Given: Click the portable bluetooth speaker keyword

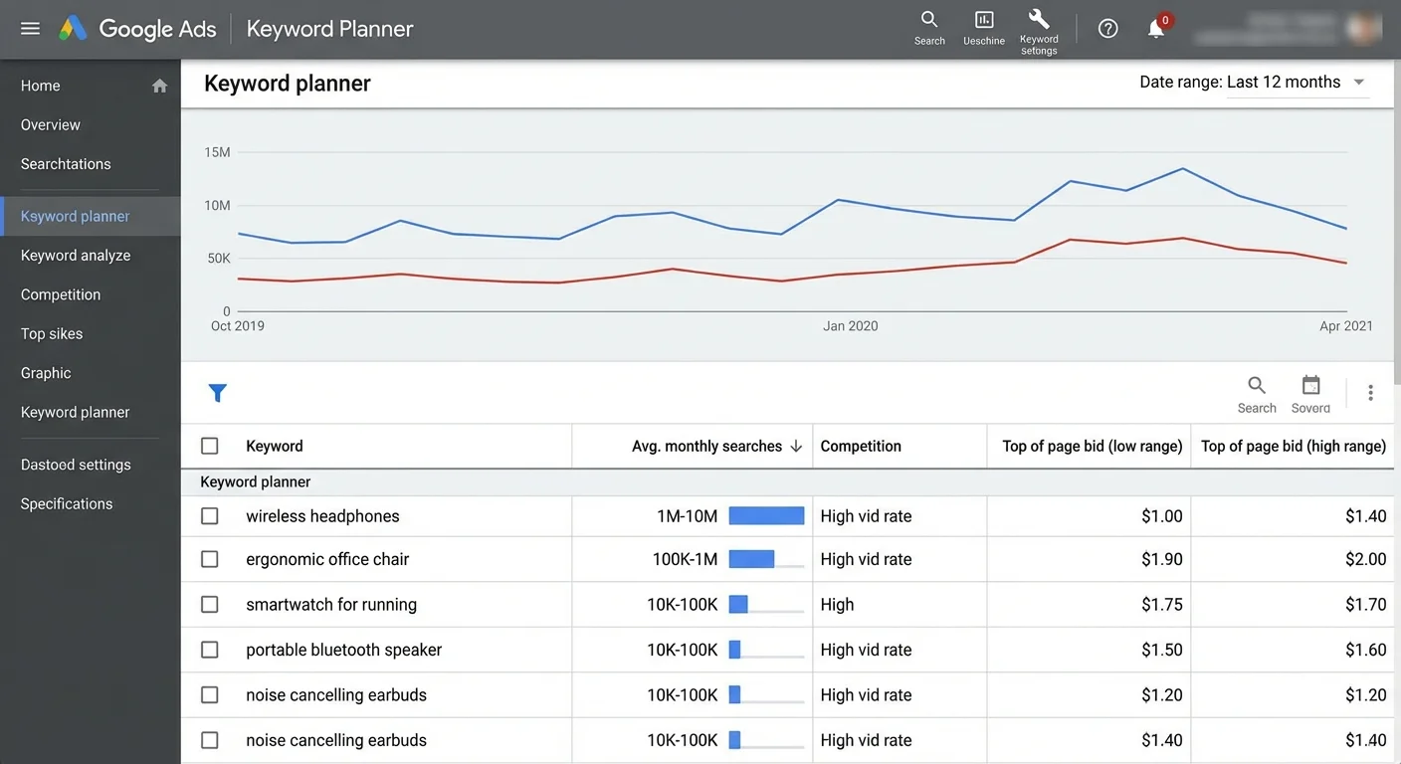Looking at the screenshot, I should tap(344, 650).
